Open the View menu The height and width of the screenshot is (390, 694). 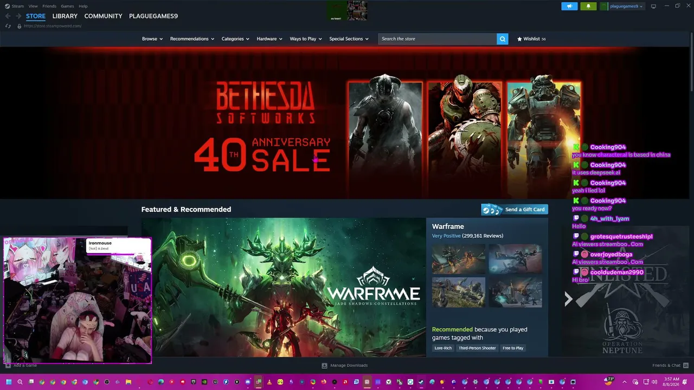click(x=33, y=6)
